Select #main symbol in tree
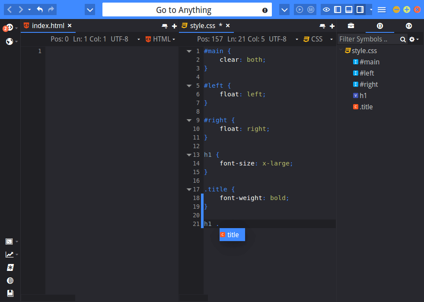The height and width of the screenshot is (302, 424). (370, 62)
